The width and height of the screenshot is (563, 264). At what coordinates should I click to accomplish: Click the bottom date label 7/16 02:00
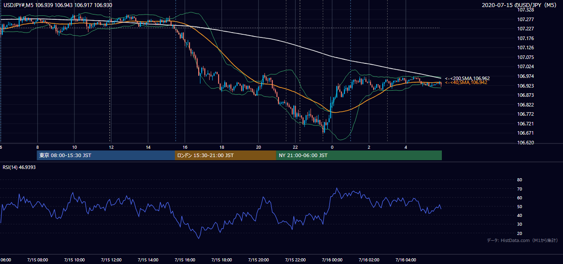369,260
